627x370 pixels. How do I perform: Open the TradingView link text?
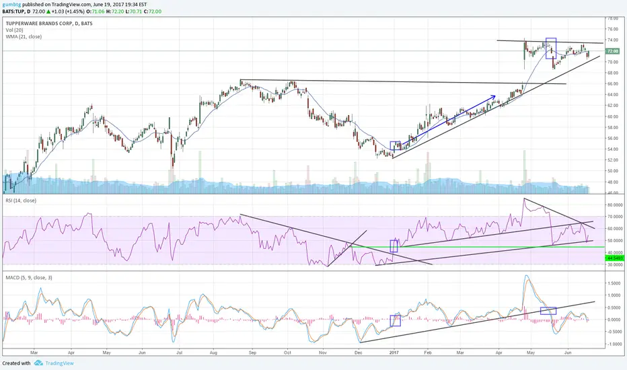[59, 363]
